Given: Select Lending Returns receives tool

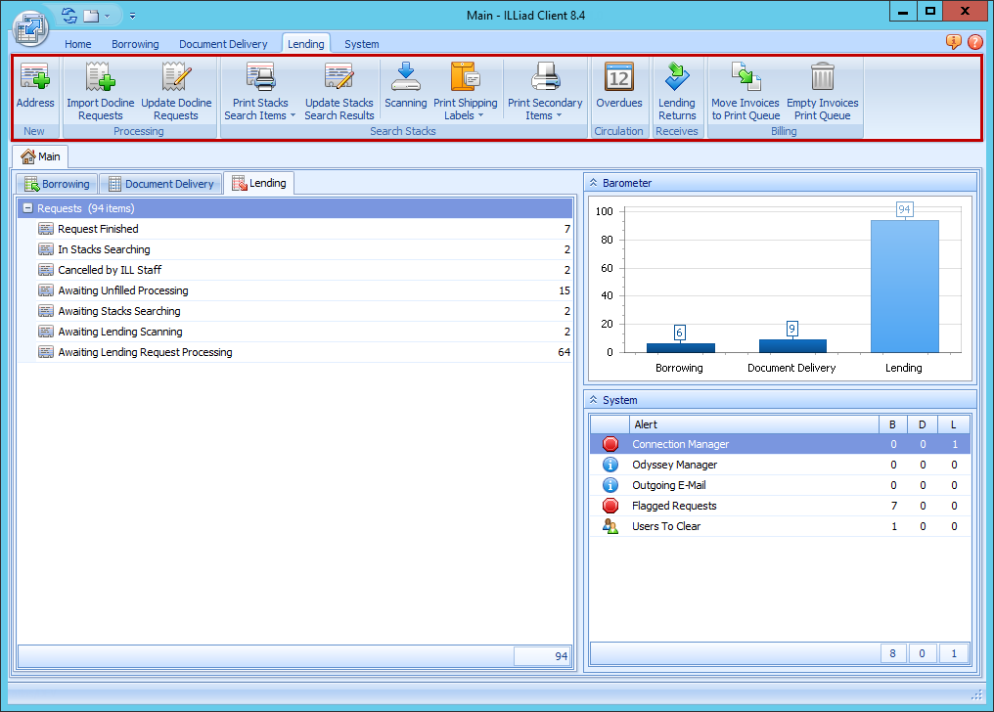Looking at the screenshot, I should [x=677, y=90].
